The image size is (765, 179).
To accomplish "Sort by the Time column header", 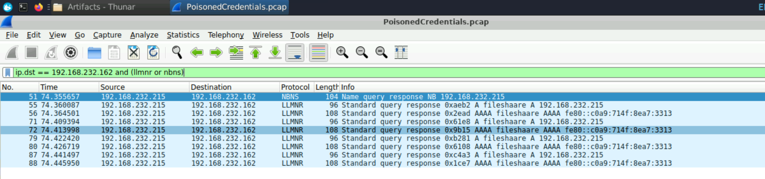I will coord(69,87).
